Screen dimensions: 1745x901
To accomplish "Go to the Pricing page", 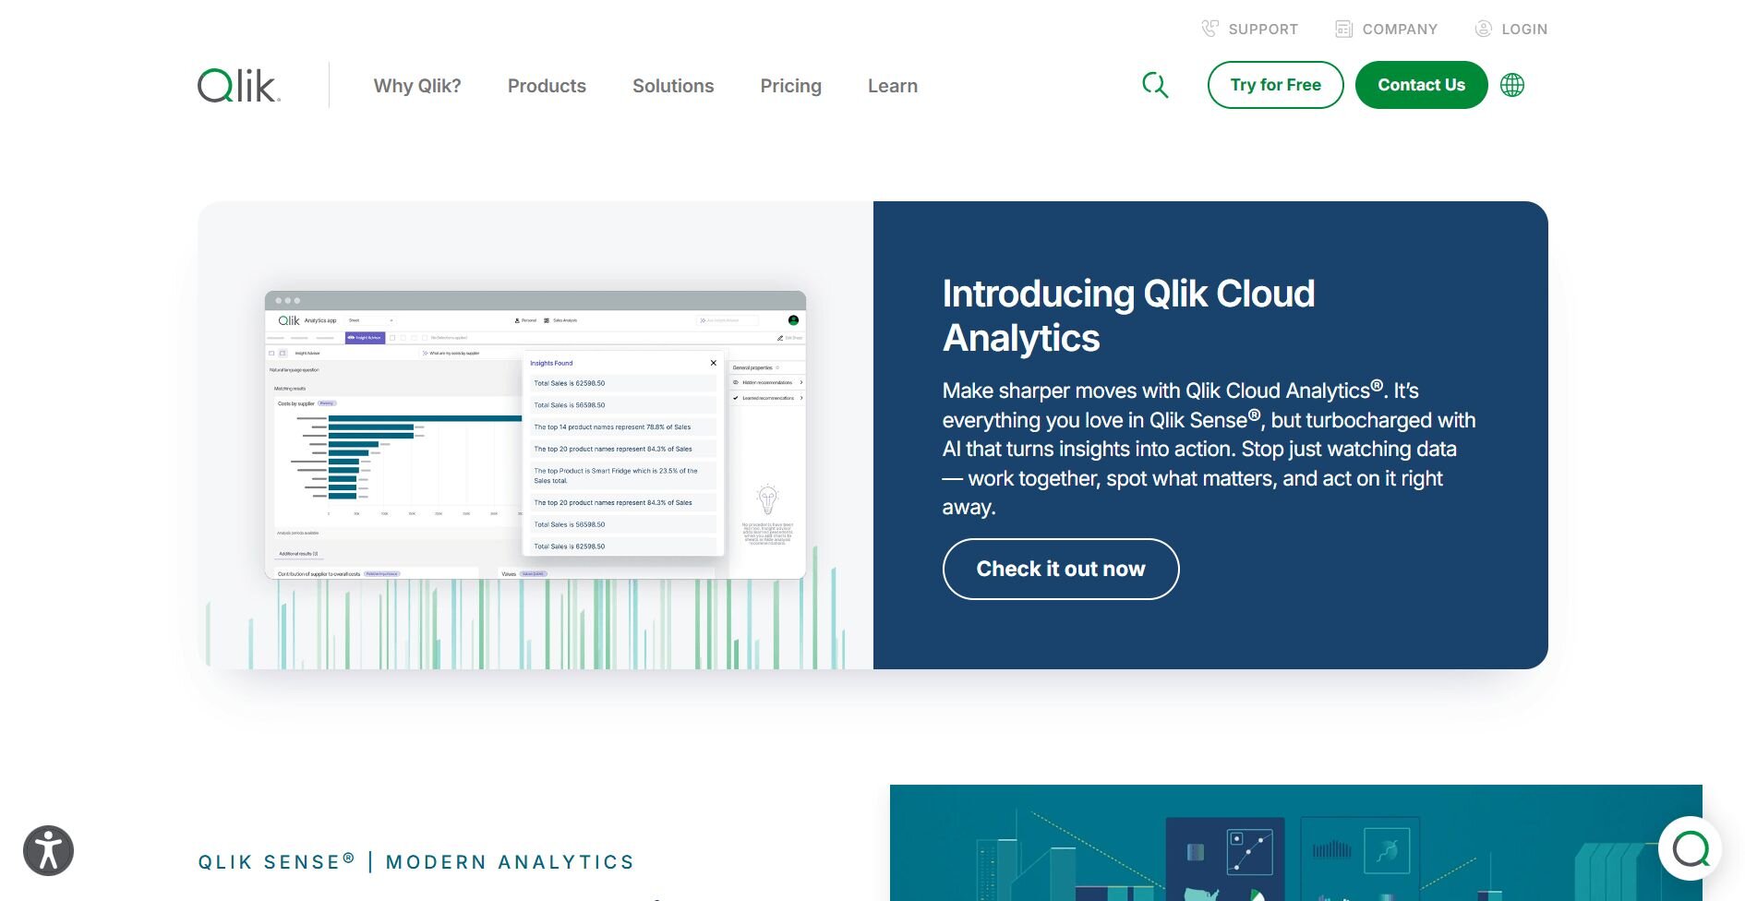I will [x=790, y=86].
